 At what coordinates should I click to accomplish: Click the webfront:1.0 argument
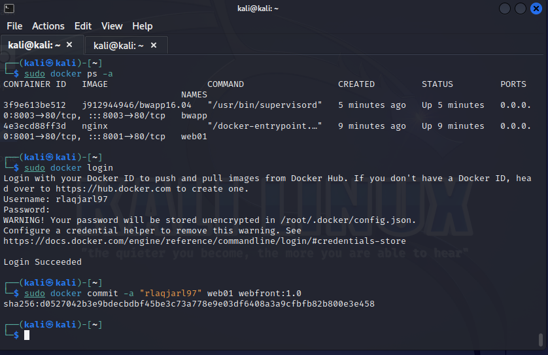[270, 294]
